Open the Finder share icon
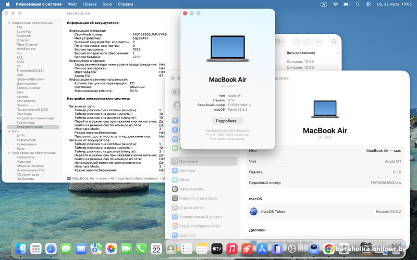This screenshot has height=260, width=417. tap(297, 42)
